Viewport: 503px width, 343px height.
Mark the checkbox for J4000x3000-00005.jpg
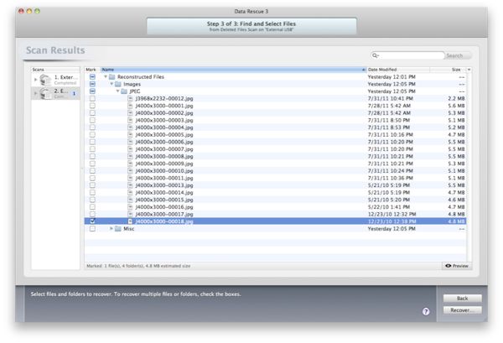point(92,135)
